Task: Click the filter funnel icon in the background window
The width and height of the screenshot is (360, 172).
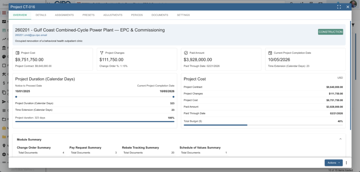Action: (x=353, y=25)
